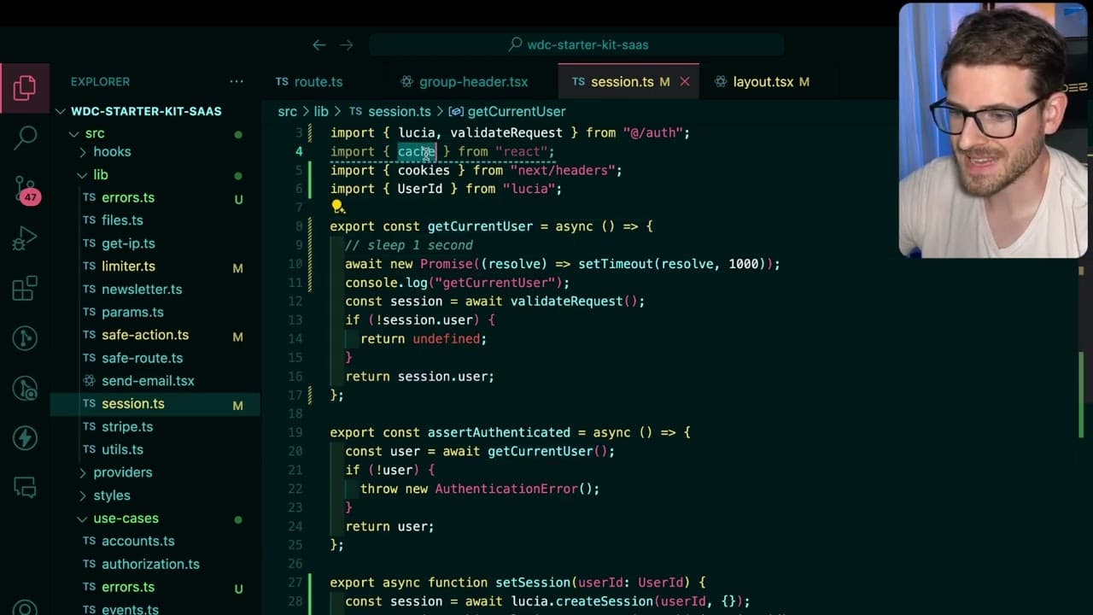Select getCurrentUser in the breadcrumb

pyautogui.click(x=516, y=112)
